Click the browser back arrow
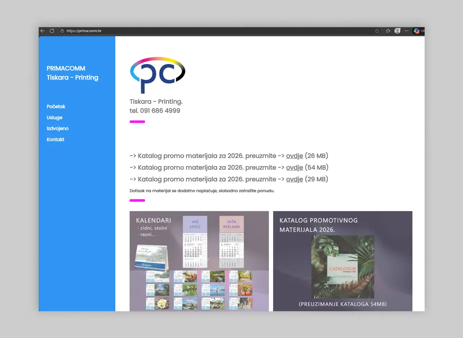Screen dimensions: 463x338 tap(43, 31)
